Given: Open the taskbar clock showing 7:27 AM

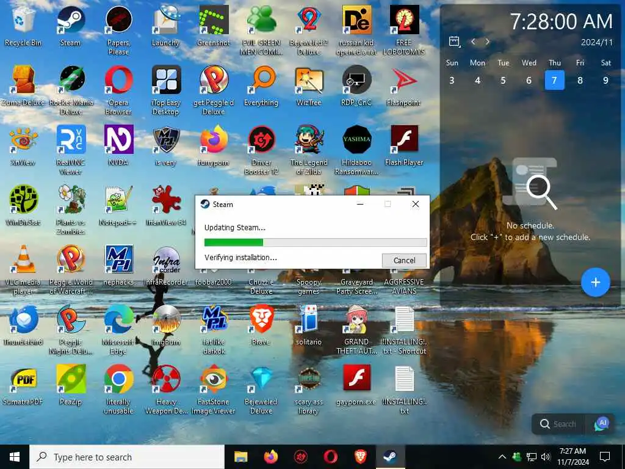Looking at the screenshot, I should pyautogui.click(x=573, y=457).
